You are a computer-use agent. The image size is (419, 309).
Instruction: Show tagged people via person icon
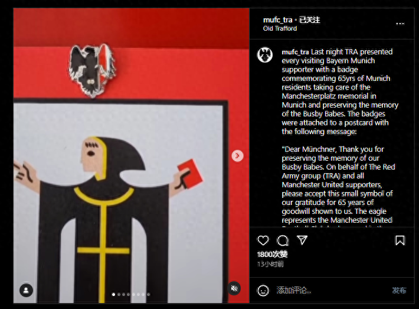[x=26, y=290]
